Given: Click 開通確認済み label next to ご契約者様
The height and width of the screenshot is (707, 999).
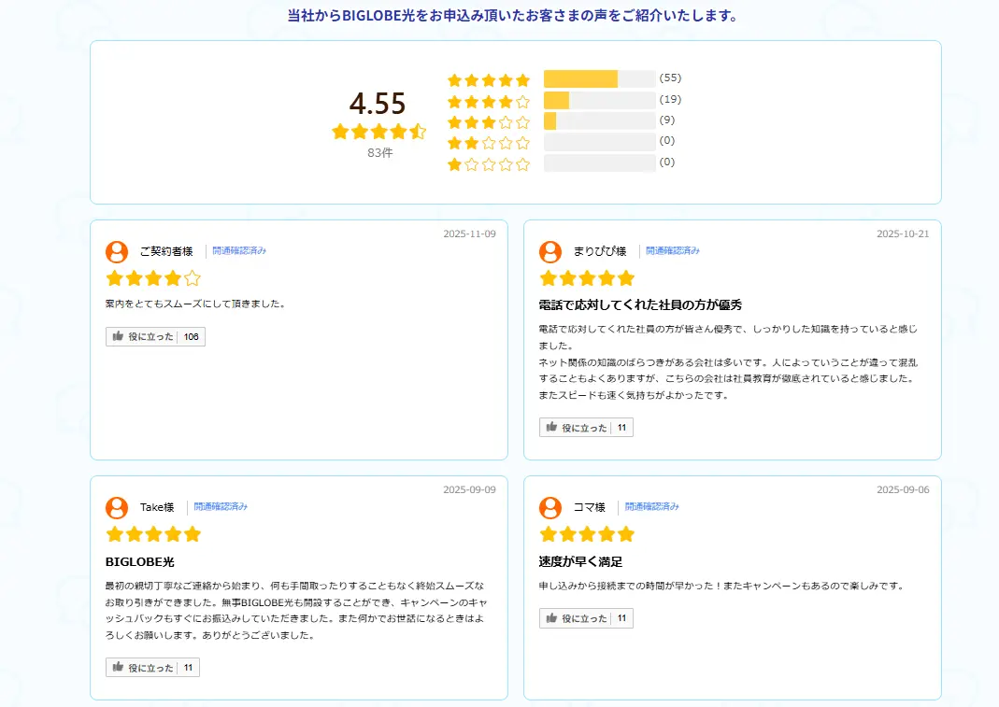Looking at the screenshot, I should pyautogui.click(x=239, y=251).
